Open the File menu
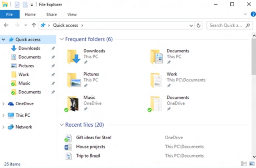 10,14
